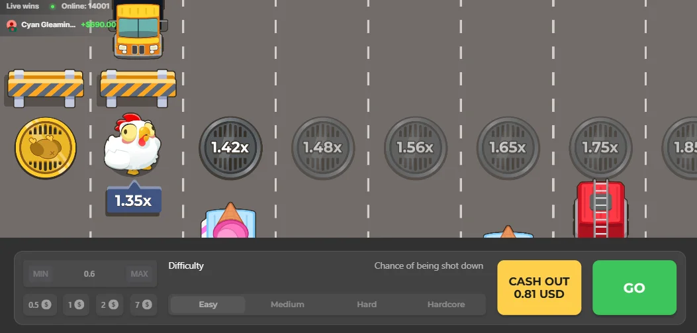
Task: Choose Easy difficulty
Action: (208, 305)
